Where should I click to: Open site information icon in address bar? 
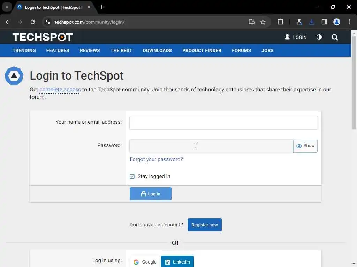[x=47, y=22]
